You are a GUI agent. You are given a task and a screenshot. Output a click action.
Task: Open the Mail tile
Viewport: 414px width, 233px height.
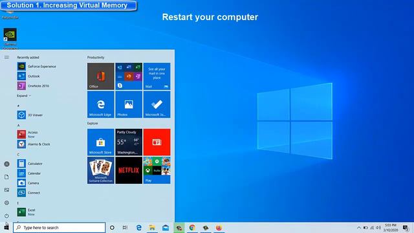click(x=157, y=76)
